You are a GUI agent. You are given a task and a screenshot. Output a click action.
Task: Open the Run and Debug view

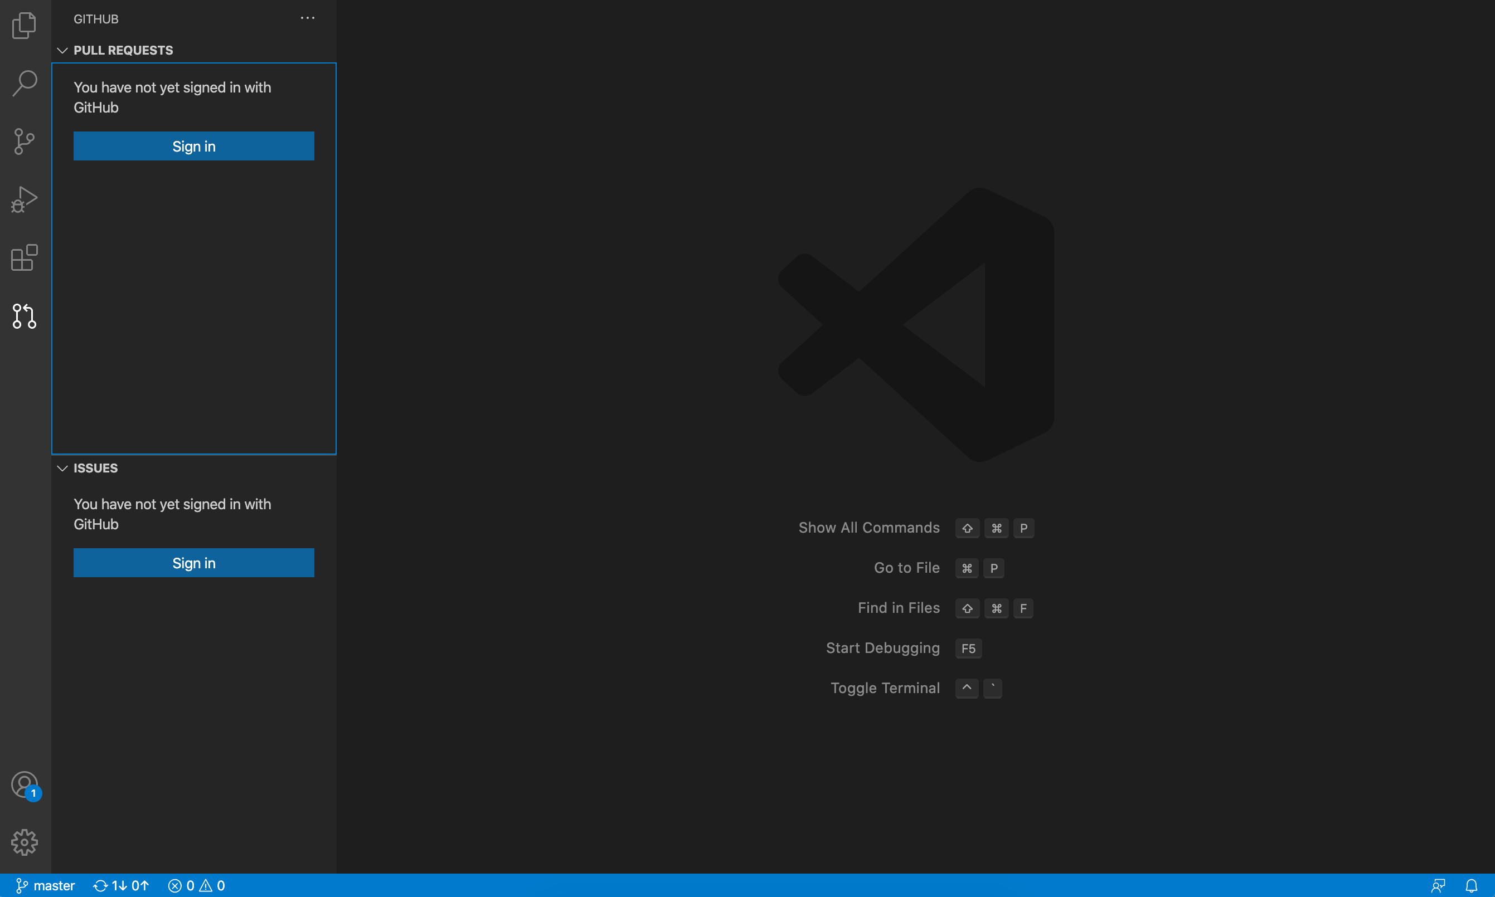point(25,199)
